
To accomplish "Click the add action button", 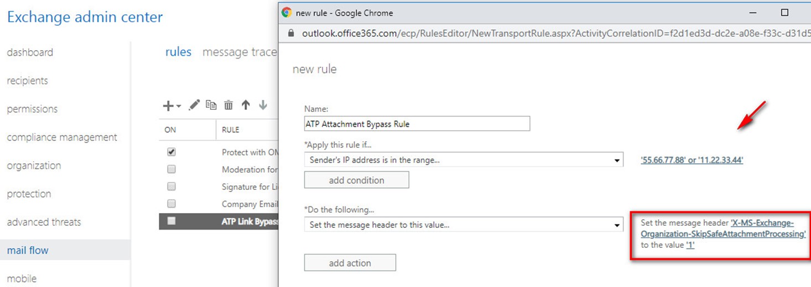I will click(x=350, y=263).
